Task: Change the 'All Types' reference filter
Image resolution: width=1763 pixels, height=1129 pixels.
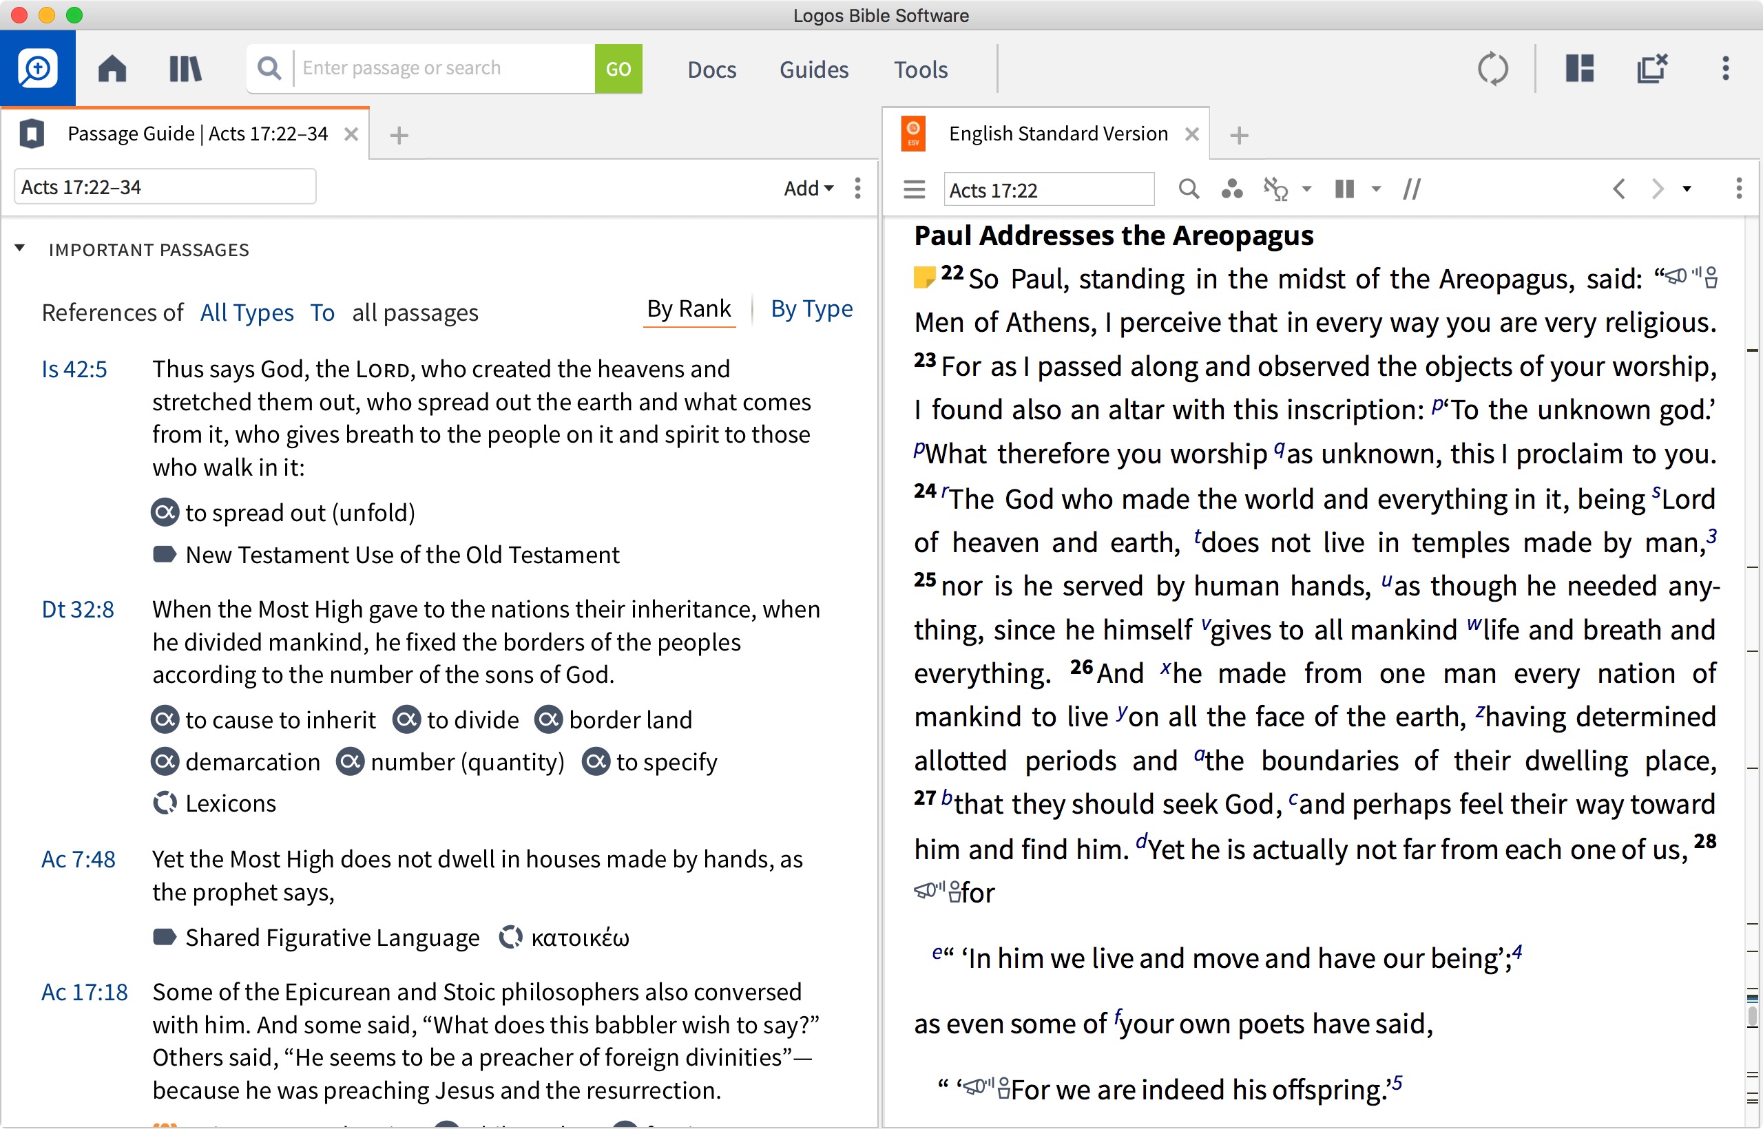Action: (x=247, y=313)
